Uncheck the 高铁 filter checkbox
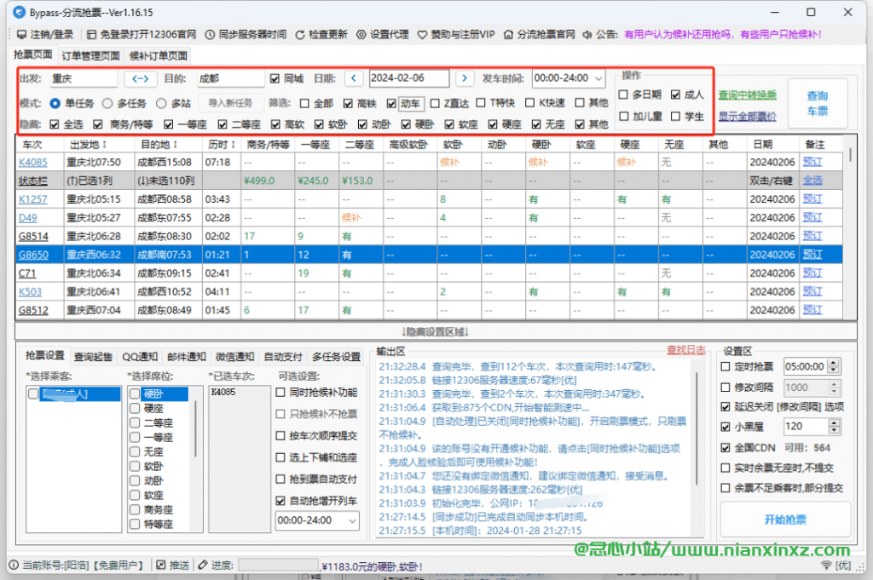 tap(348, 103)
